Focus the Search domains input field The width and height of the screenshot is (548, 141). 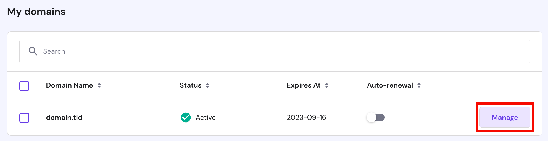click(x=276, y=51)
